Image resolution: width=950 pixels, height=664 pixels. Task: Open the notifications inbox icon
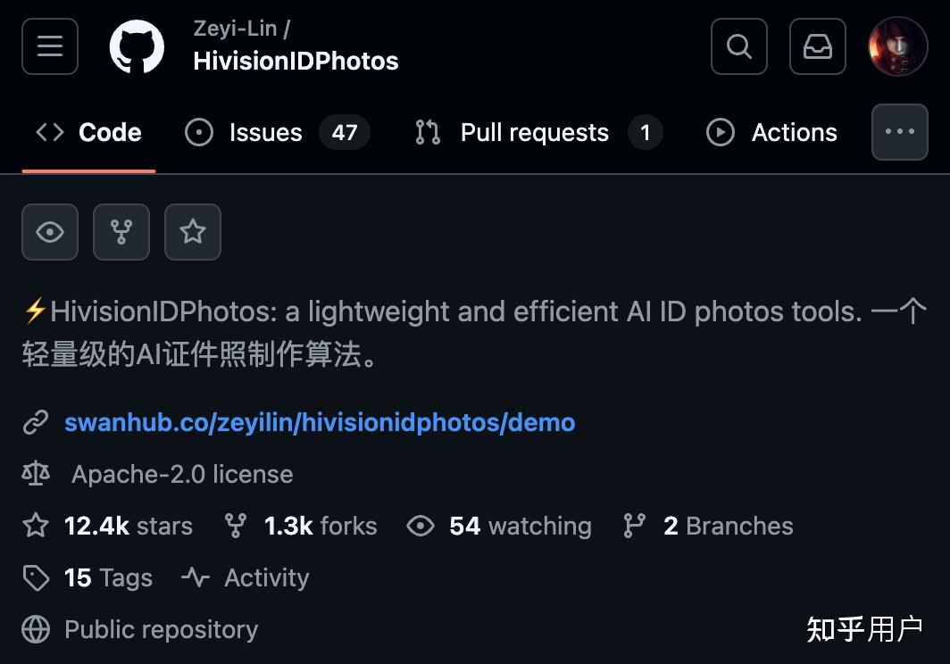[x=817, y=46]
